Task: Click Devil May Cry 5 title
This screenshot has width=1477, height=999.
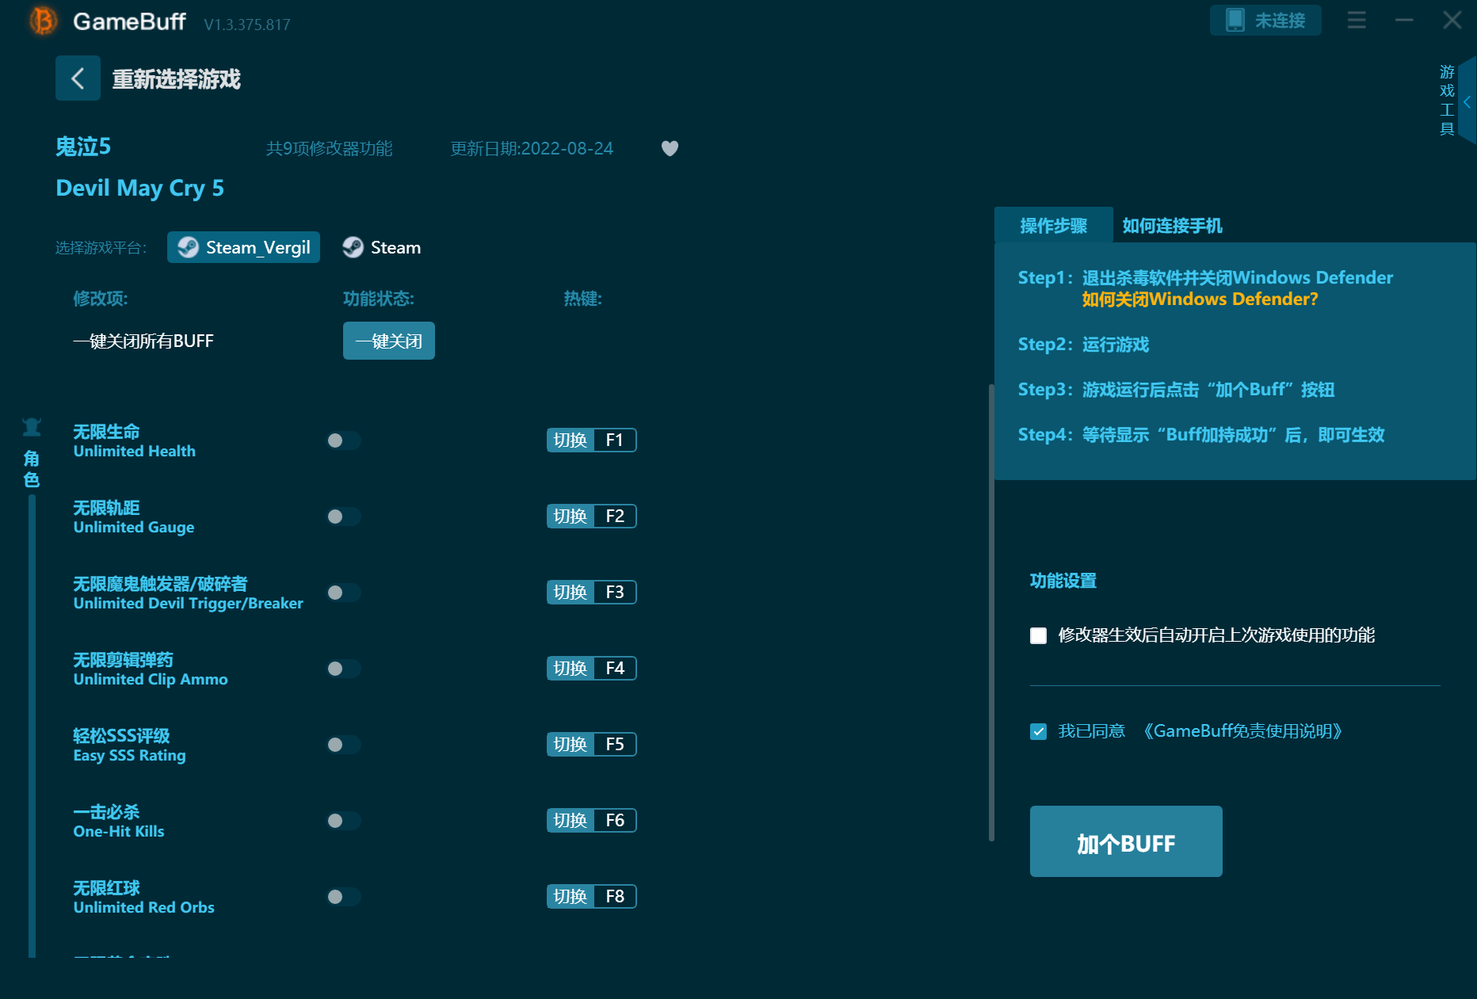Action: point(139,189)
